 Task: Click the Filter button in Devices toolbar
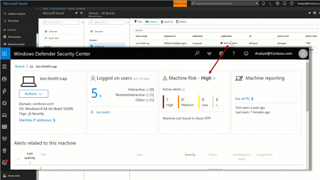tap(138, 22)
